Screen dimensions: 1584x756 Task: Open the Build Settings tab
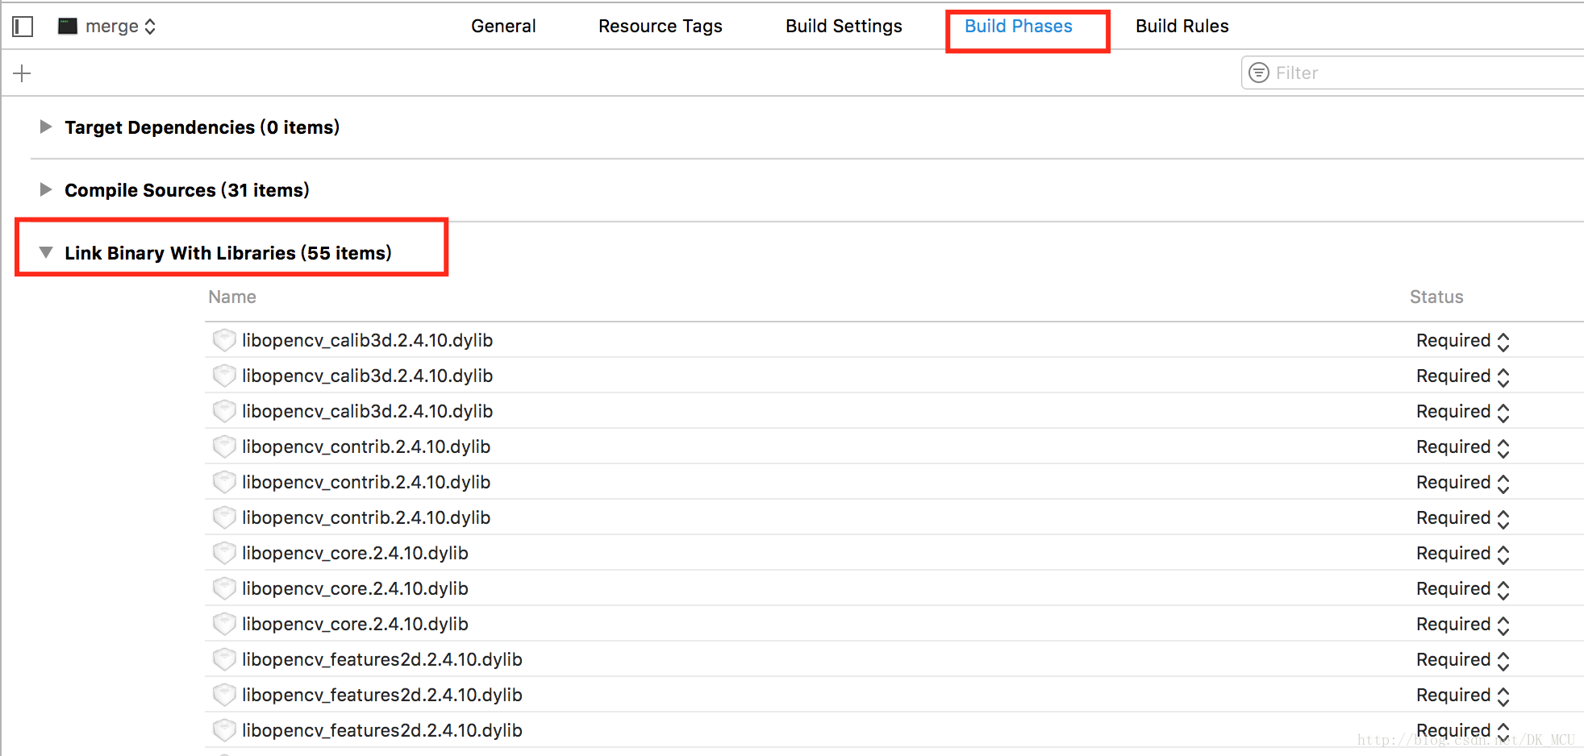coord(844,26)
